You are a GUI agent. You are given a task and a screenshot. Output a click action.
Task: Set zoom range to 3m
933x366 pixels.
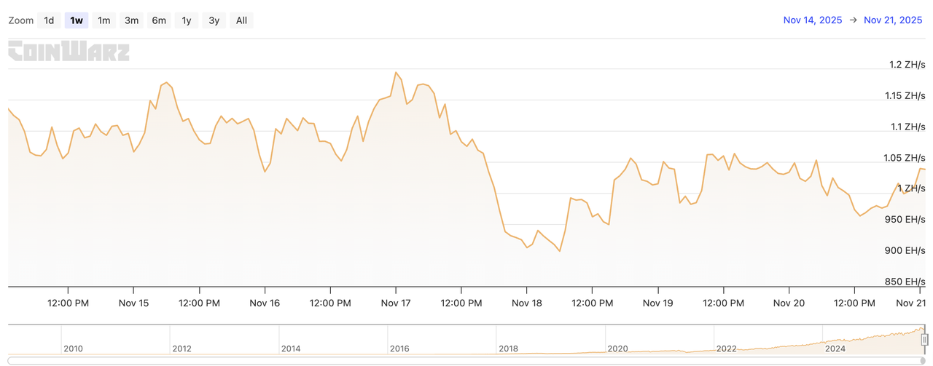click(x=131, y=20)
